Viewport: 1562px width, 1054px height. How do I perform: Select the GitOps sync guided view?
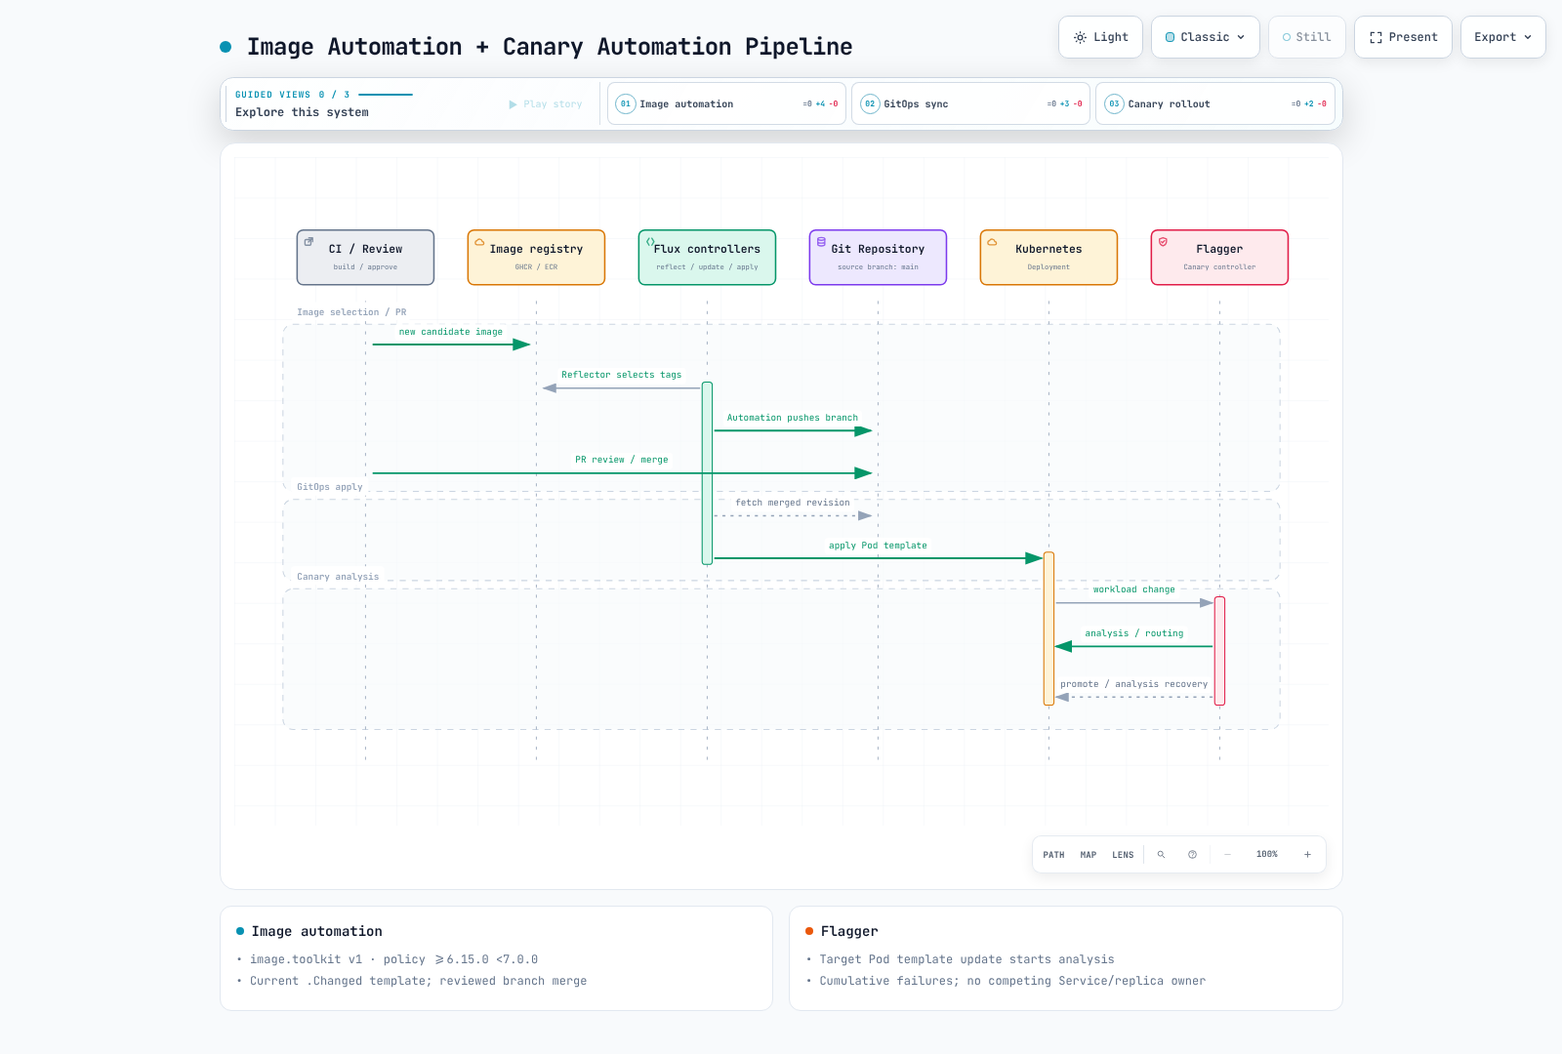point(971,104)
